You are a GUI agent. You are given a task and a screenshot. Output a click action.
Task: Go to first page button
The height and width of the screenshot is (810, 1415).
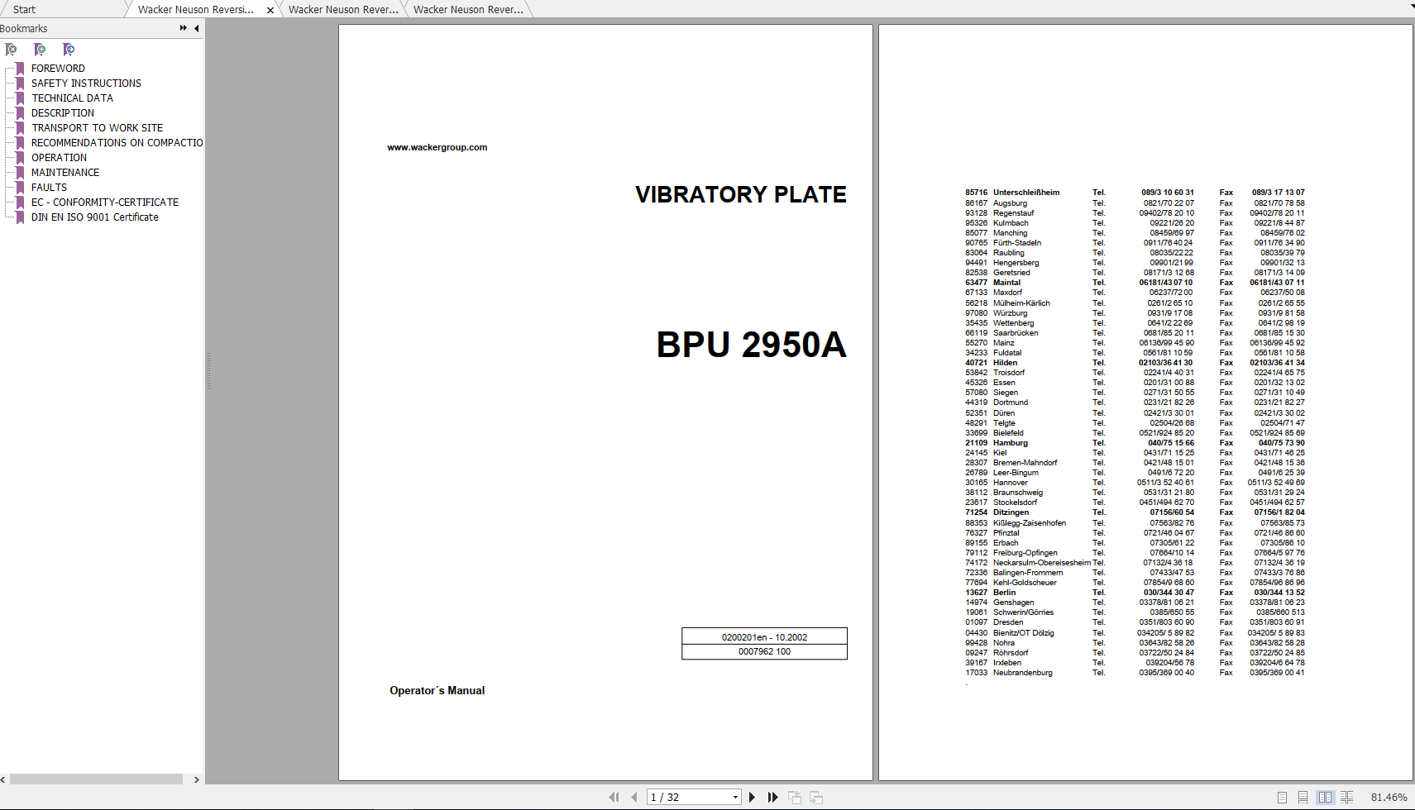[614, 797]
